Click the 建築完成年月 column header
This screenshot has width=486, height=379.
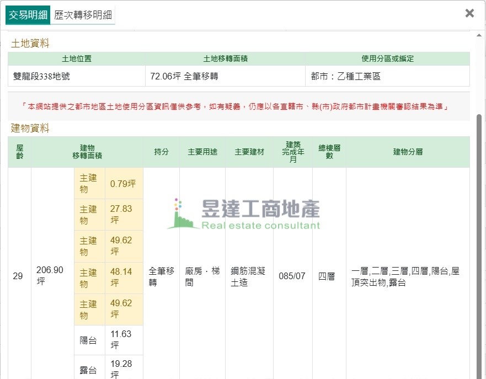(293, 152)
